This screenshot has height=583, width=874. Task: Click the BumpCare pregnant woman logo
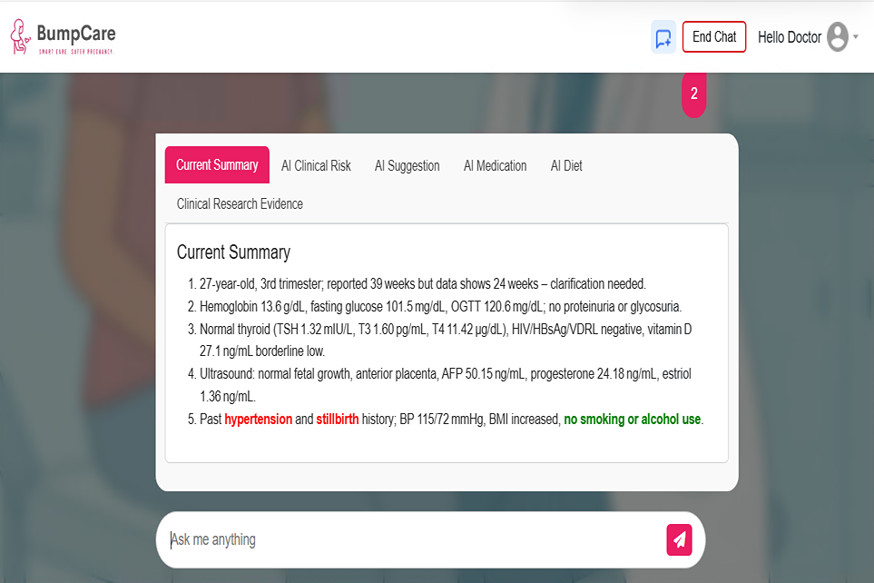tap(20, 37)
